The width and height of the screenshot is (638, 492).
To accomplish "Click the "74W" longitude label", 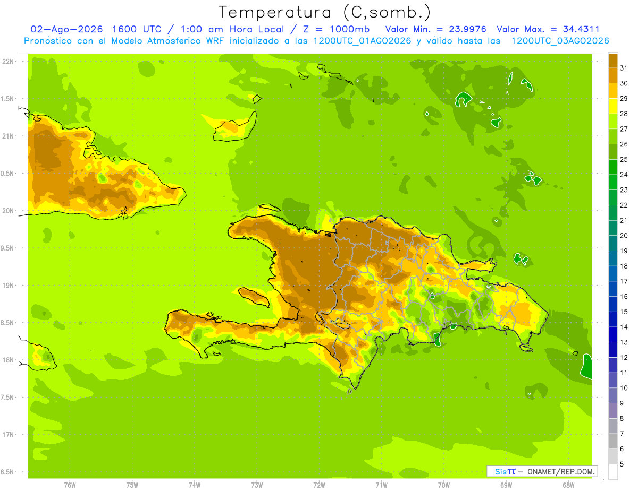I will point(194,485).
